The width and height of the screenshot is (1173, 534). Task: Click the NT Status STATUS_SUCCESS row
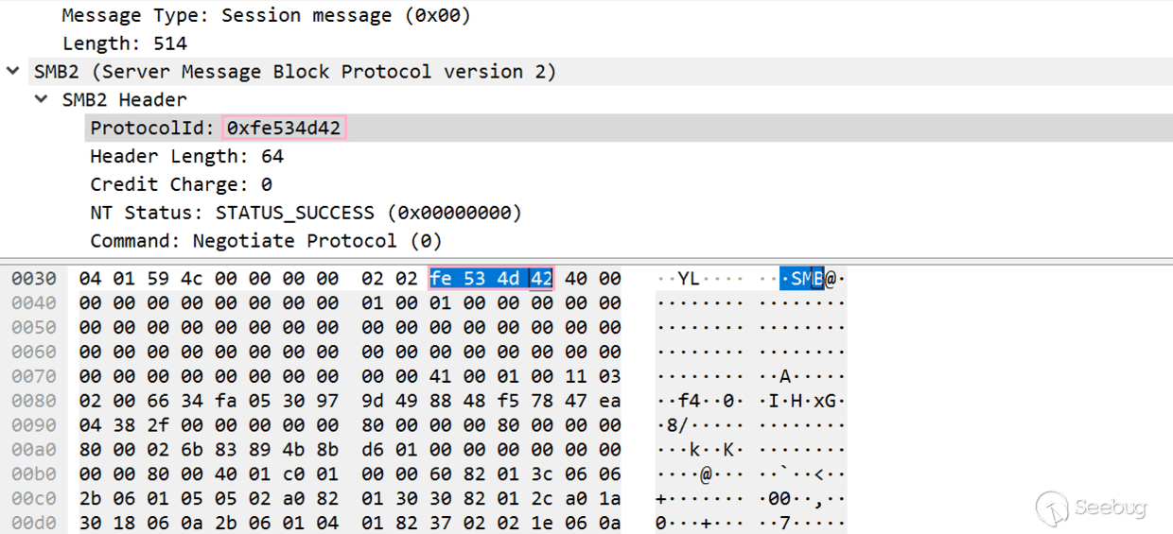pos(306,213)
